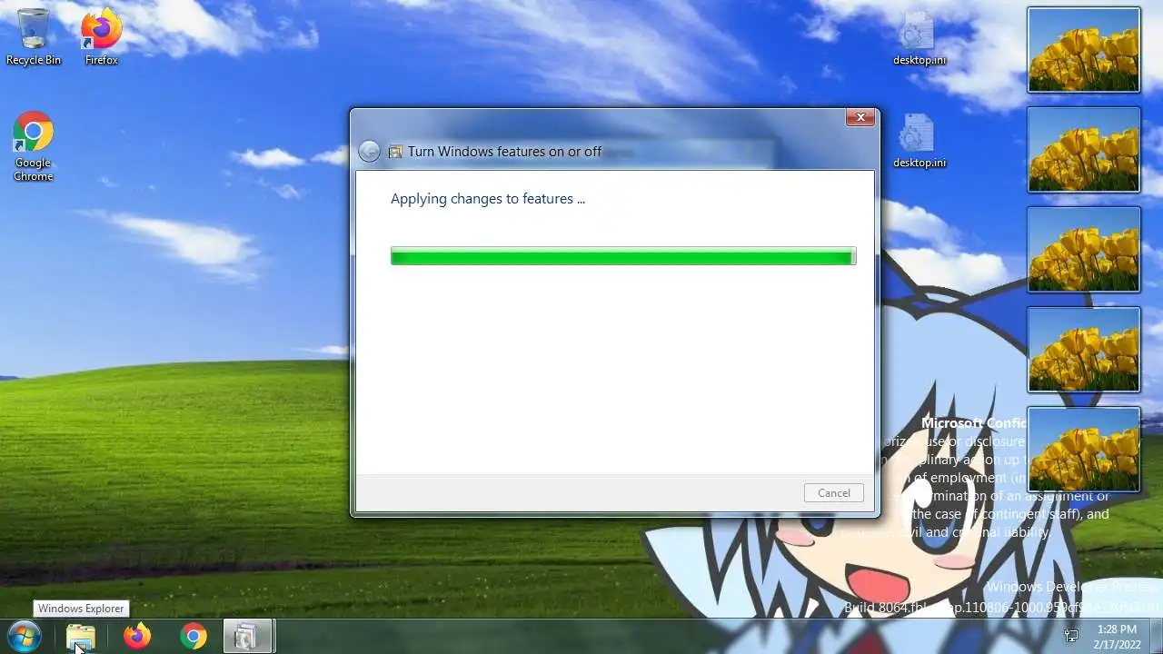Image resolution: width=1163 pixels, height=654 pixels.
Task: Click the back arrow in the features dialog
Action: pos(369,152)
